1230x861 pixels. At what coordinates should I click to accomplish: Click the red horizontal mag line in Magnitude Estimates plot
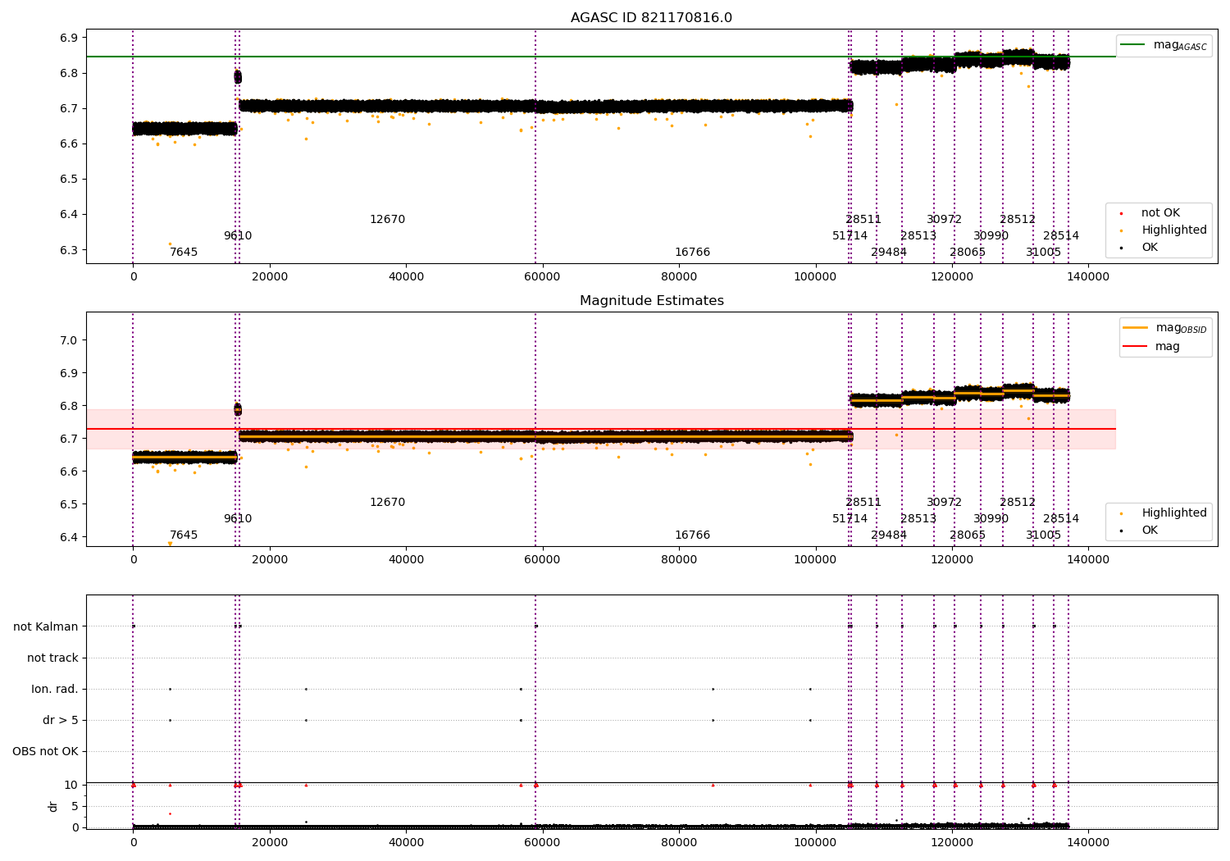(600, 429)
